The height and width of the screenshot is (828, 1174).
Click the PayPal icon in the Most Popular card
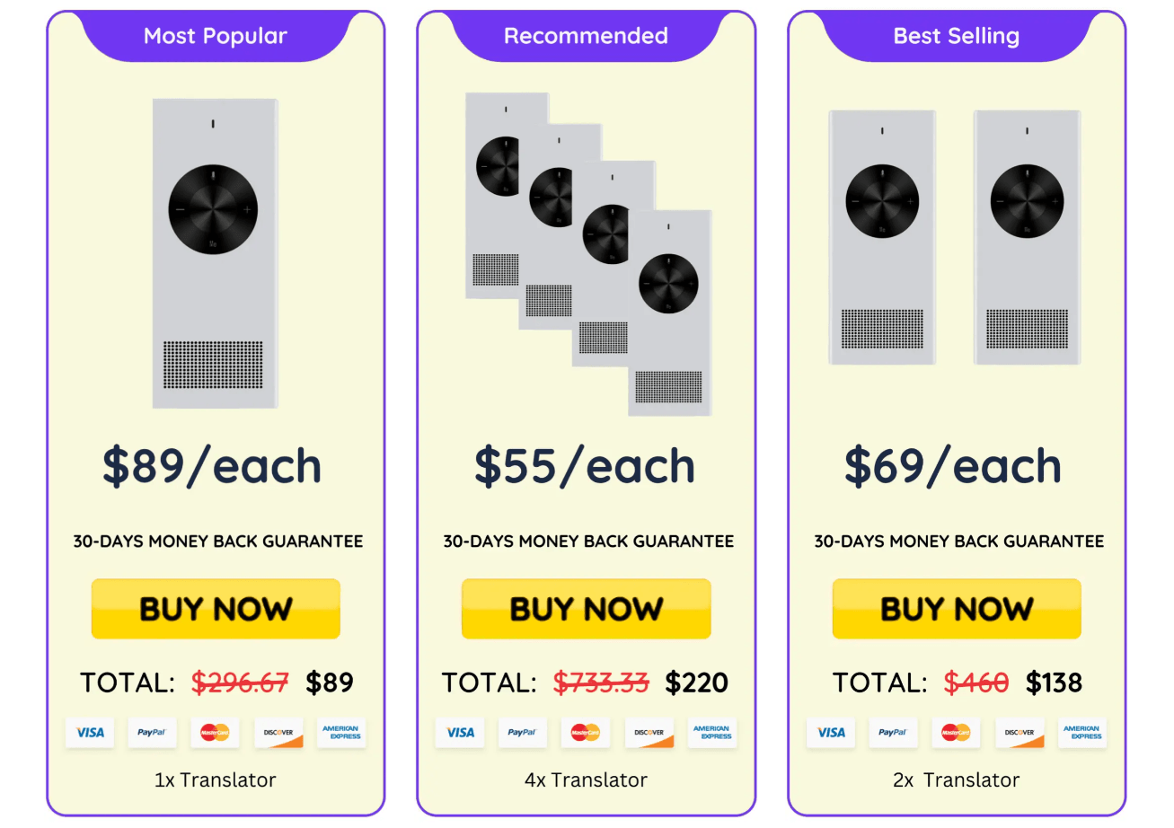tap(152, 733)
